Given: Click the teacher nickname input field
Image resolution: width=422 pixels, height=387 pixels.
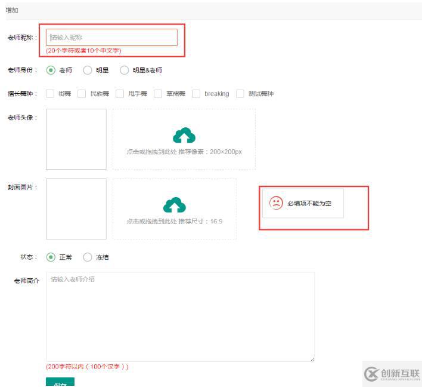Looking at the screenshot, I should pos(111,38).
